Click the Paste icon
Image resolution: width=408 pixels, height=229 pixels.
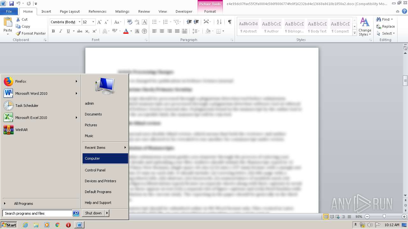[x=8, y=22]
